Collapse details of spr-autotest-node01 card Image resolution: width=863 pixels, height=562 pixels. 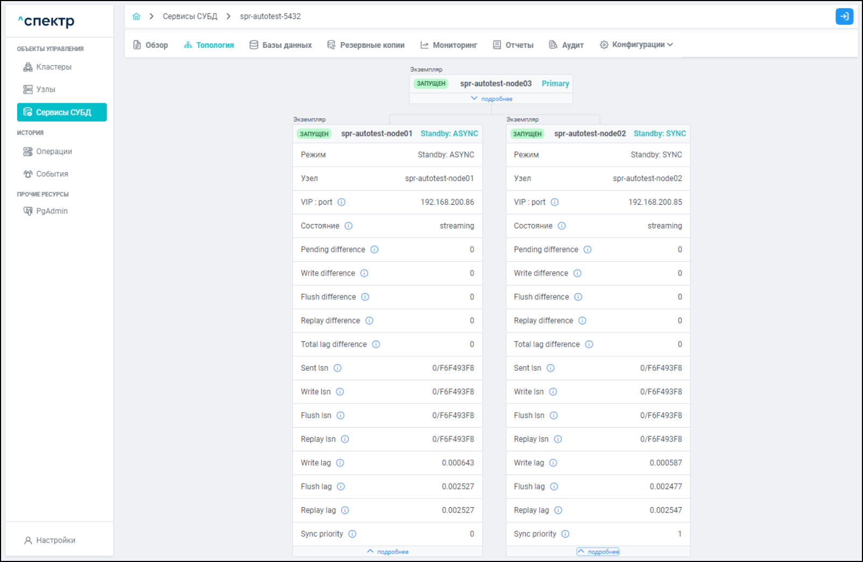387,552
